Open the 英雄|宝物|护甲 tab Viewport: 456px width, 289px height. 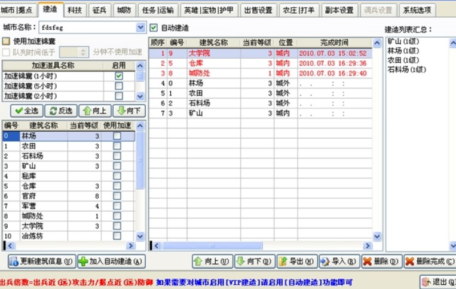click(x=209, y=10)
